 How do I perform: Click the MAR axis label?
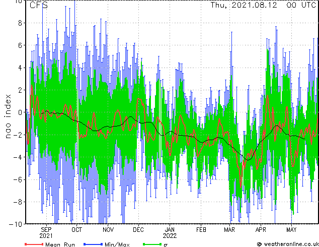tap(229, 230)
